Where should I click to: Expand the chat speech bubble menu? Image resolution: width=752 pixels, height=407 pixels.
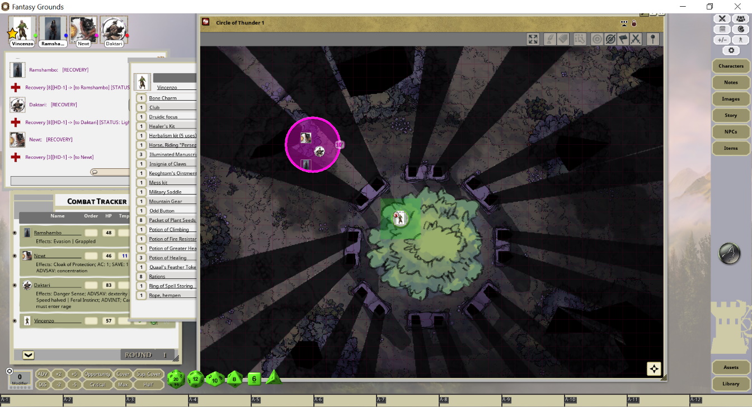95,172
